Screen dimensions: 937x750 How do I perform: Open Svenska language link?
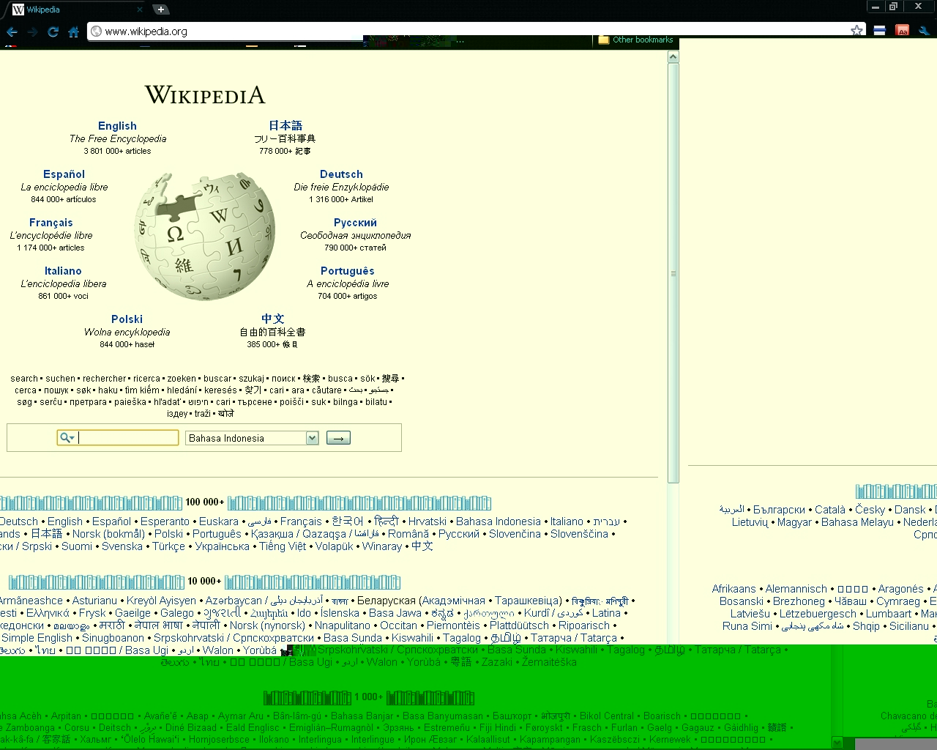[x=122, y=546]
